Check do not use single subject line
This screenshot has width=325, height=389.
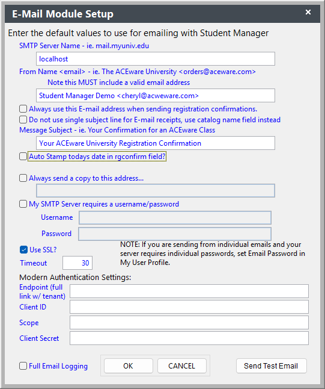coord(23,120)
